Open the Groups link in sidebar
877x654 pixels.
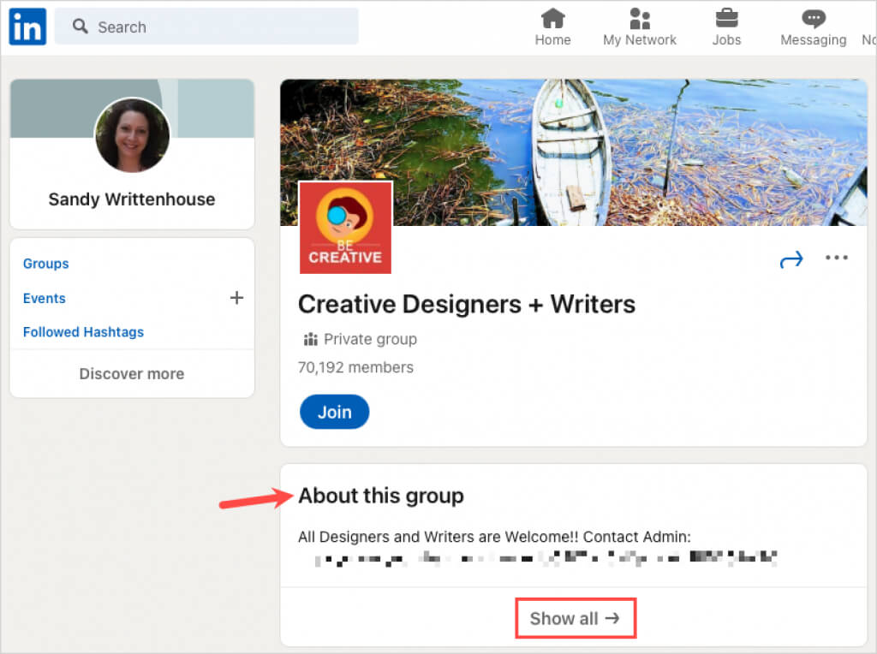pos(46,264)
